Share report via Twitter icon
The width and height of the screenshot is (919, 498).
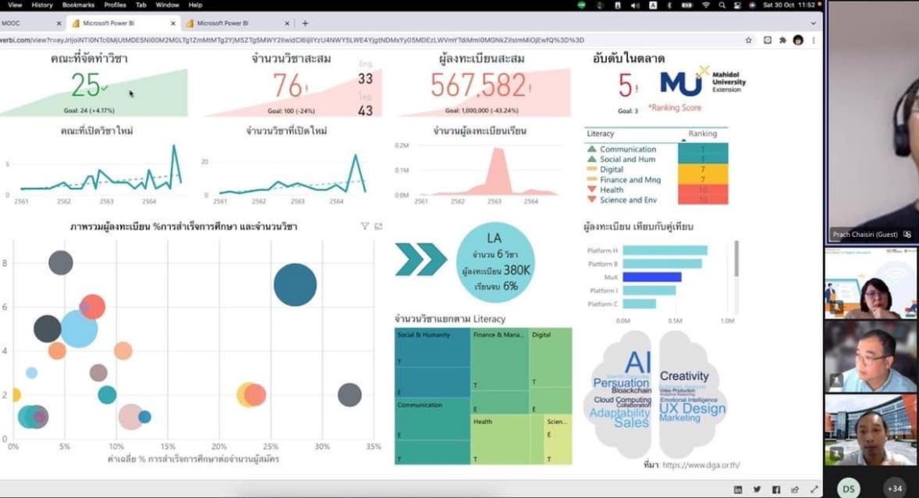(x=757, y=489)
